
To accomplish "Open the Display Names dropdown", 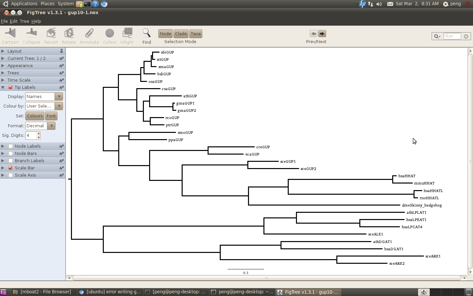I will [x=44, y=97].
